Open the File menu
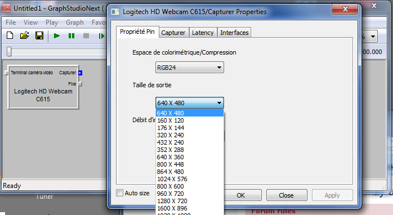The height and width of the screenshot is (215, 393). (11, 23)
